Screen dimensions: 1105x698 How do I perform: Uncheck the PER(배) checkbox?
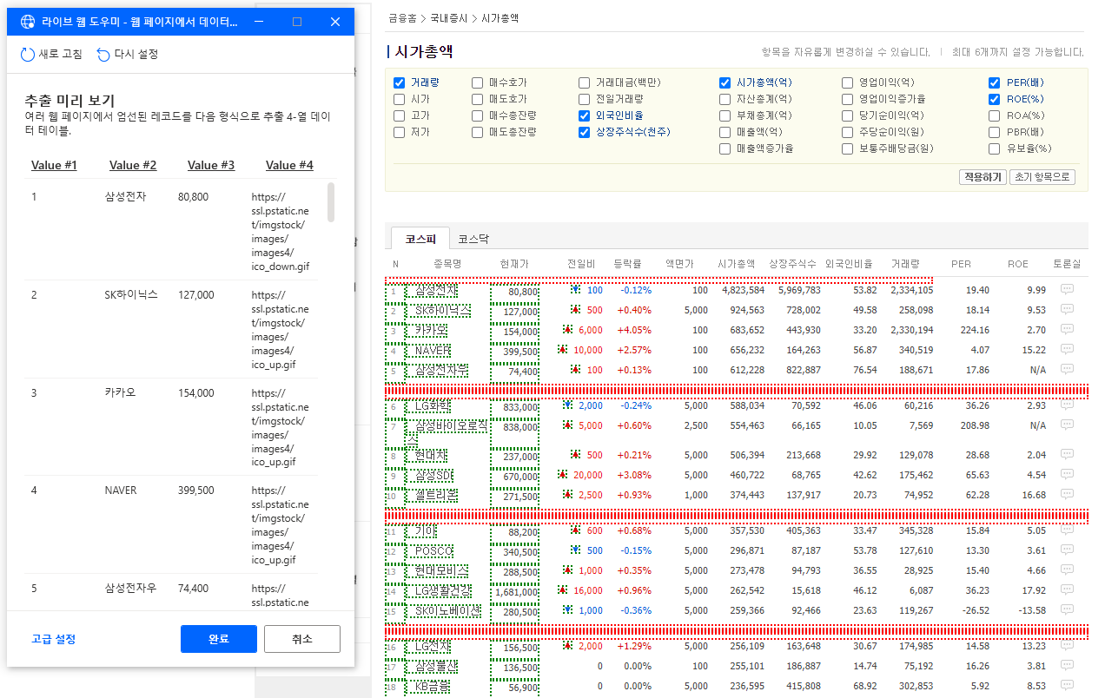tap(995, 83)
